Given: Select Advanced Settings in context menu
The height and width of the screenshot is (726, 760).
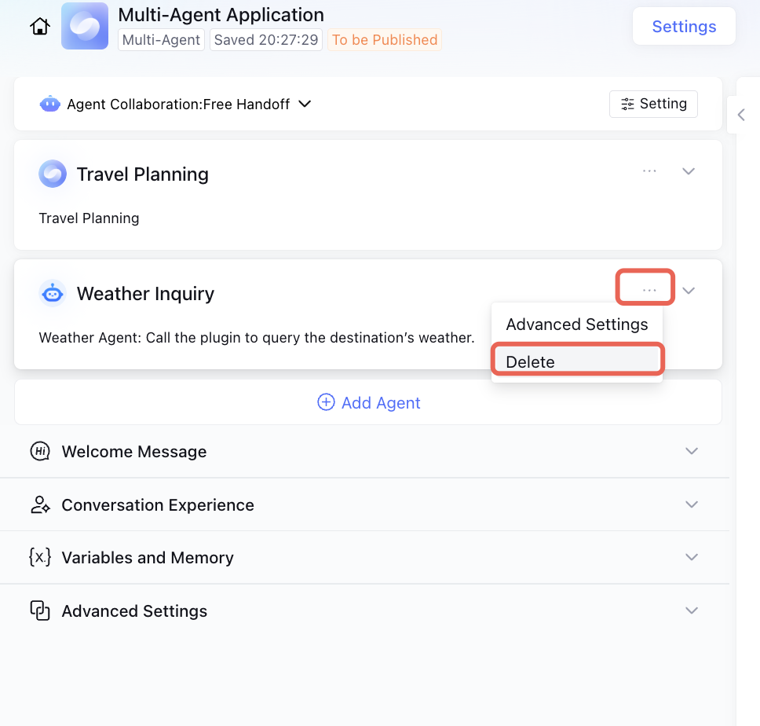Looking at the screenshot, I should coord(577,324).
